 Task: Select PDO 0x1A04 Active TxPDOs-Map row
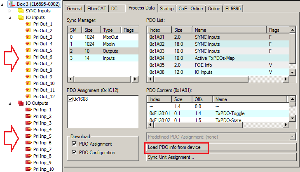point(218,58)
